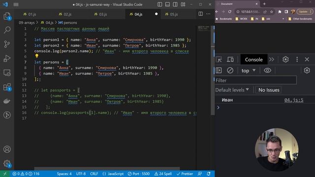Screen dimensions: 315x177
Task: Open the Accounts icon in activity bar
Action: 7,149
